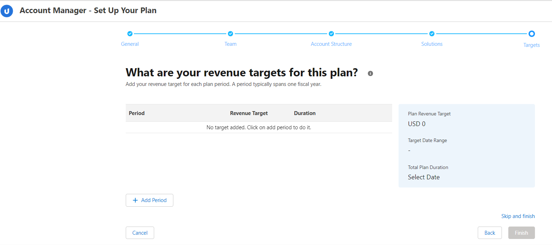Click the Targets current step circle
This screenshot has width=552, height=245.
tap(531, 34)
